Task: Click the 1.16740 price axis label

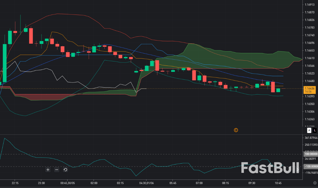Action: pyautogui.click(x=310, y=35)
